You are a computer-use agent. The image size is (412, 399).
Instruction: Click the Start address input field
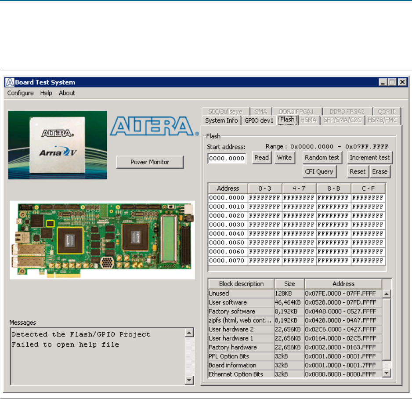coord(227,159)
